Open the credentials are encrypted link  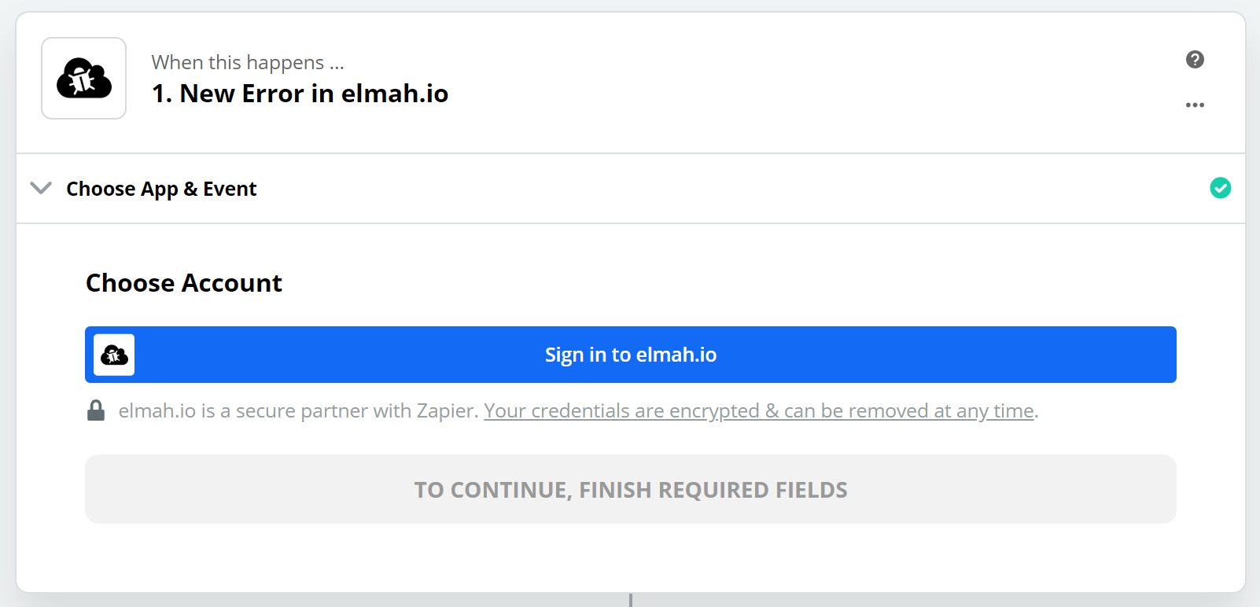point(759,410)
